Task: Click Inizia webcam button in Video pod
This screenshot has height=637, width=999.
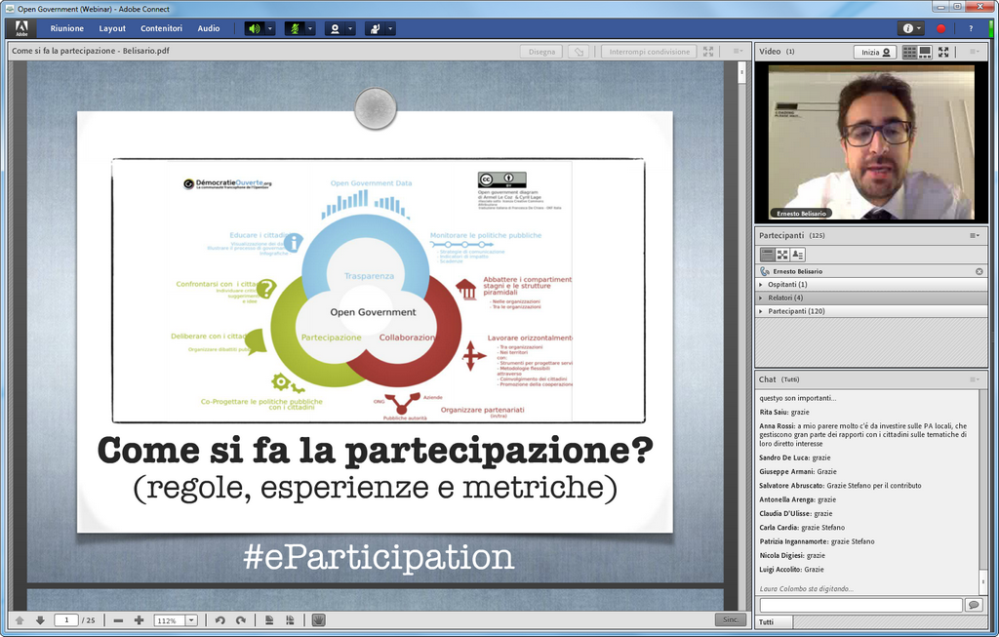Action: click(875, 53)
